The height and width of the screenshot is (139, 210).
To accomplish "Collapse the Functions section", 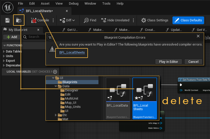I will pyautogui.click(x=5, y=46).
